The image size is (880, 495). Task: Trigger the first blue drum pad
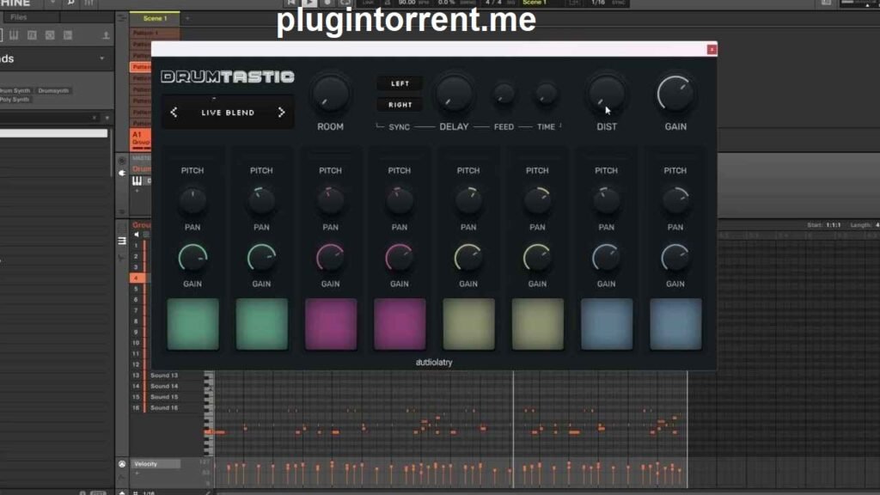607,324
